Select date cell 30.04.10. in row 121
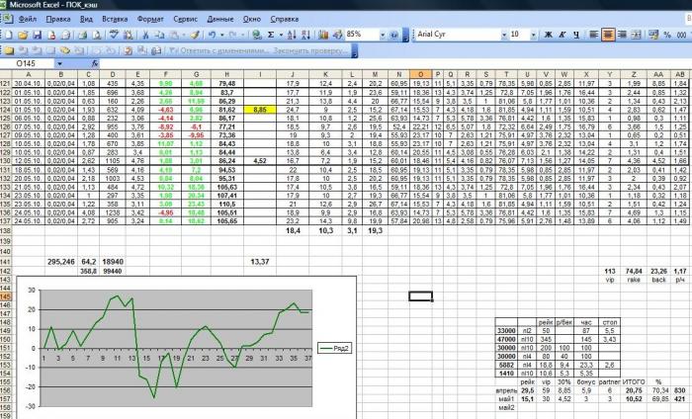This screenshot has height=419, width=692. point(29,83)
